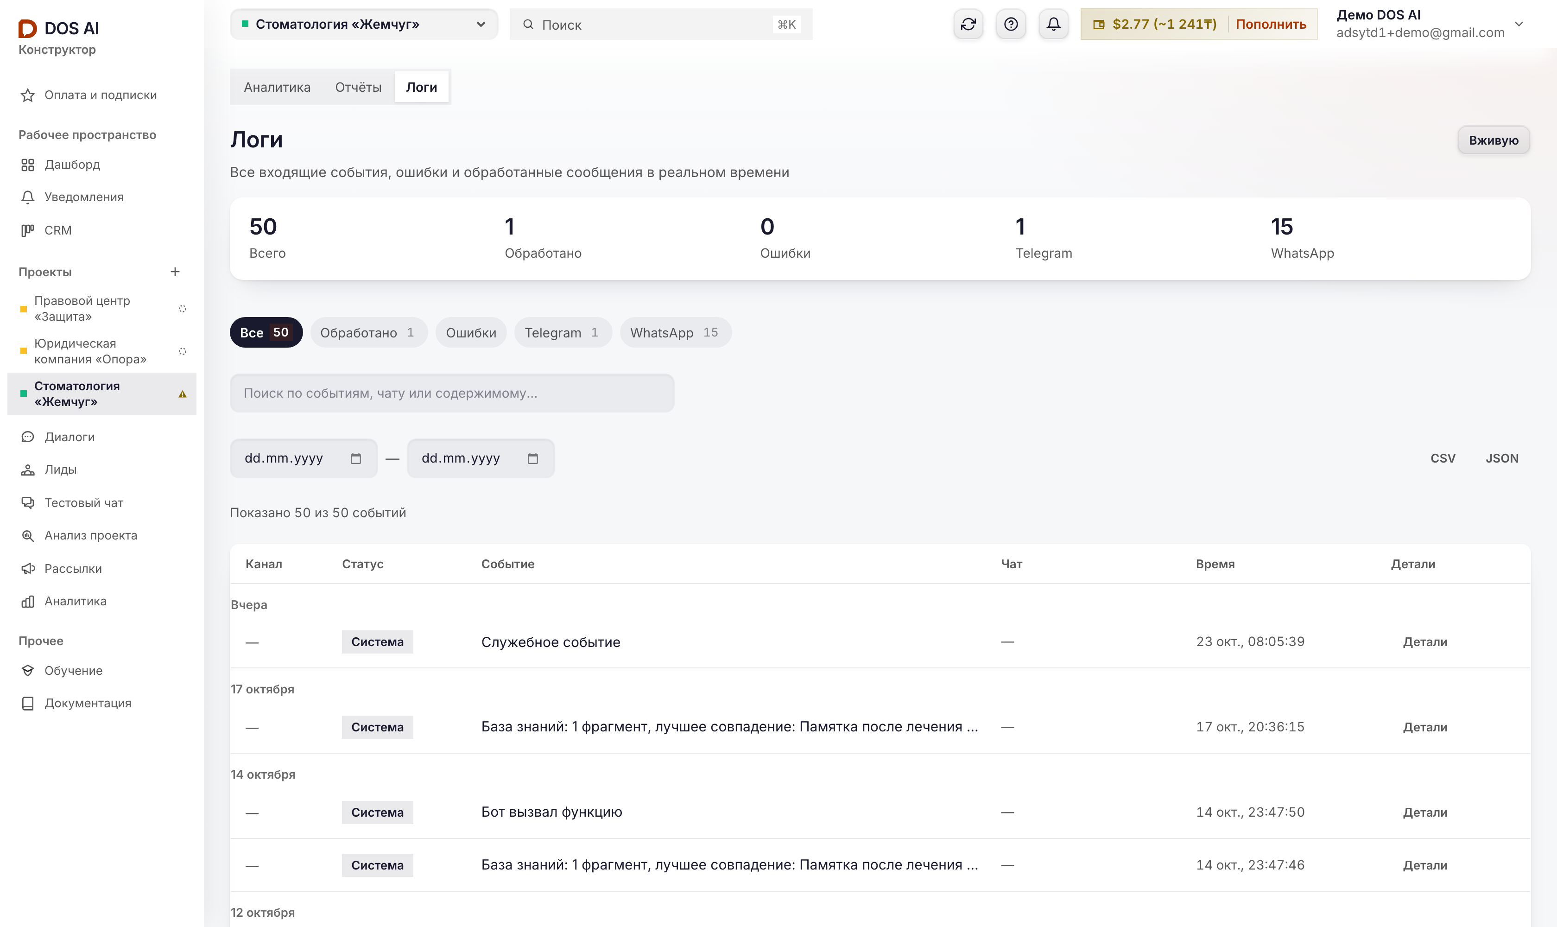The image size is (1557, 927).
Task: Export logs as JSON
Action: coord(1501,458)
